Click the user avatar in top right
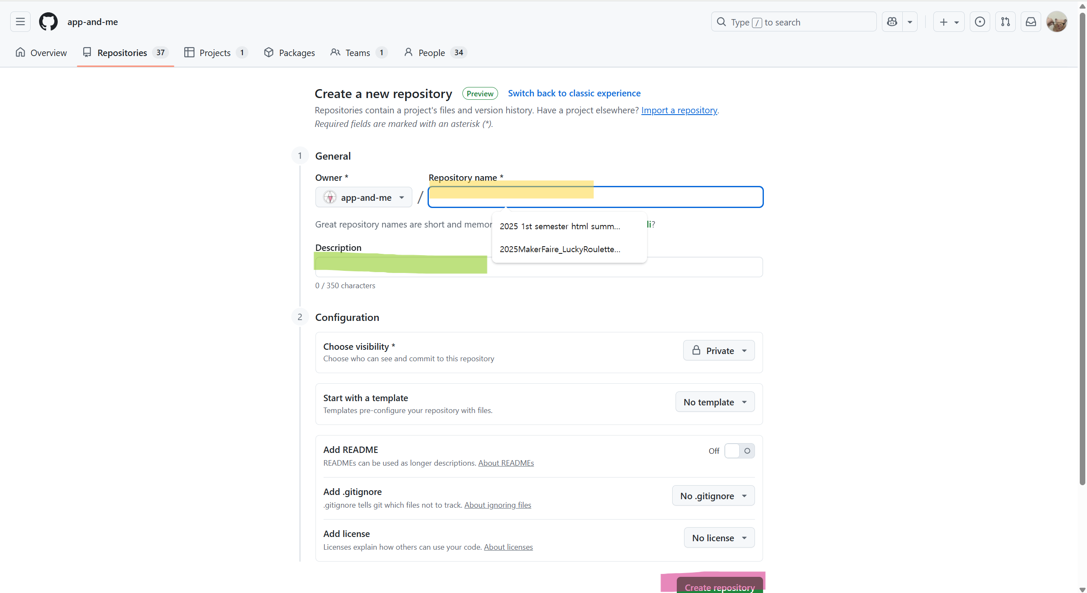Viewport: 1087px width, 593px height. click(x=1056, y=22)
